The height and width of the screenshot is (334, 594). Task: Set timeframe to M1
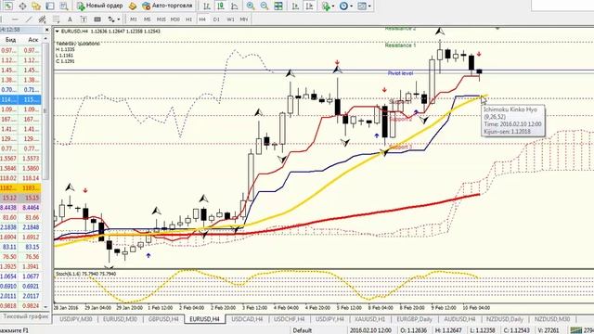click(x=134, y=19)
